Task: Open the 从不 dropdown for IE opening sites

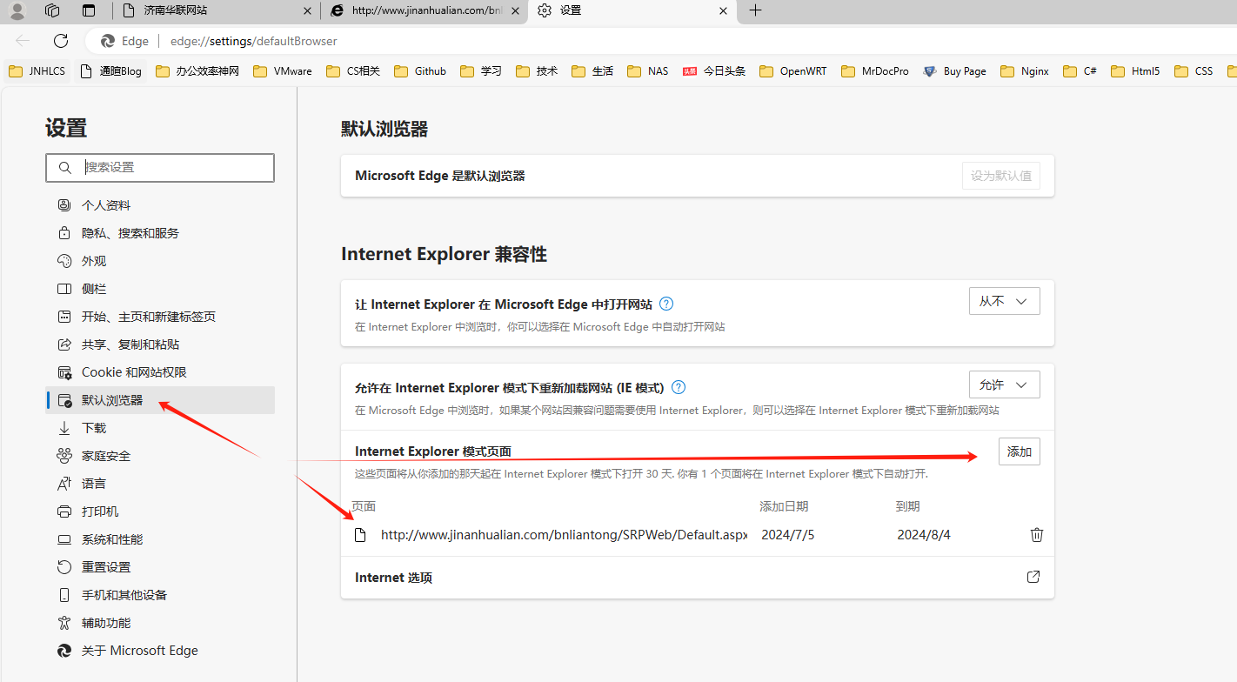Action: [1004, 301]
